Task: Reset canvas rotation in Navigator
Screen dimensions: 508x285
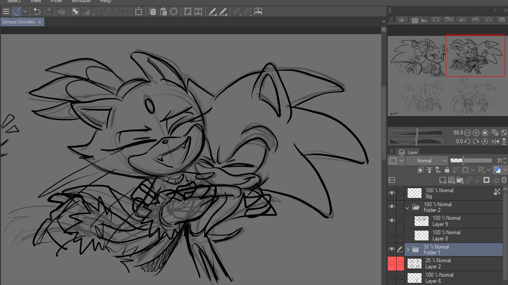Action: 485,141
